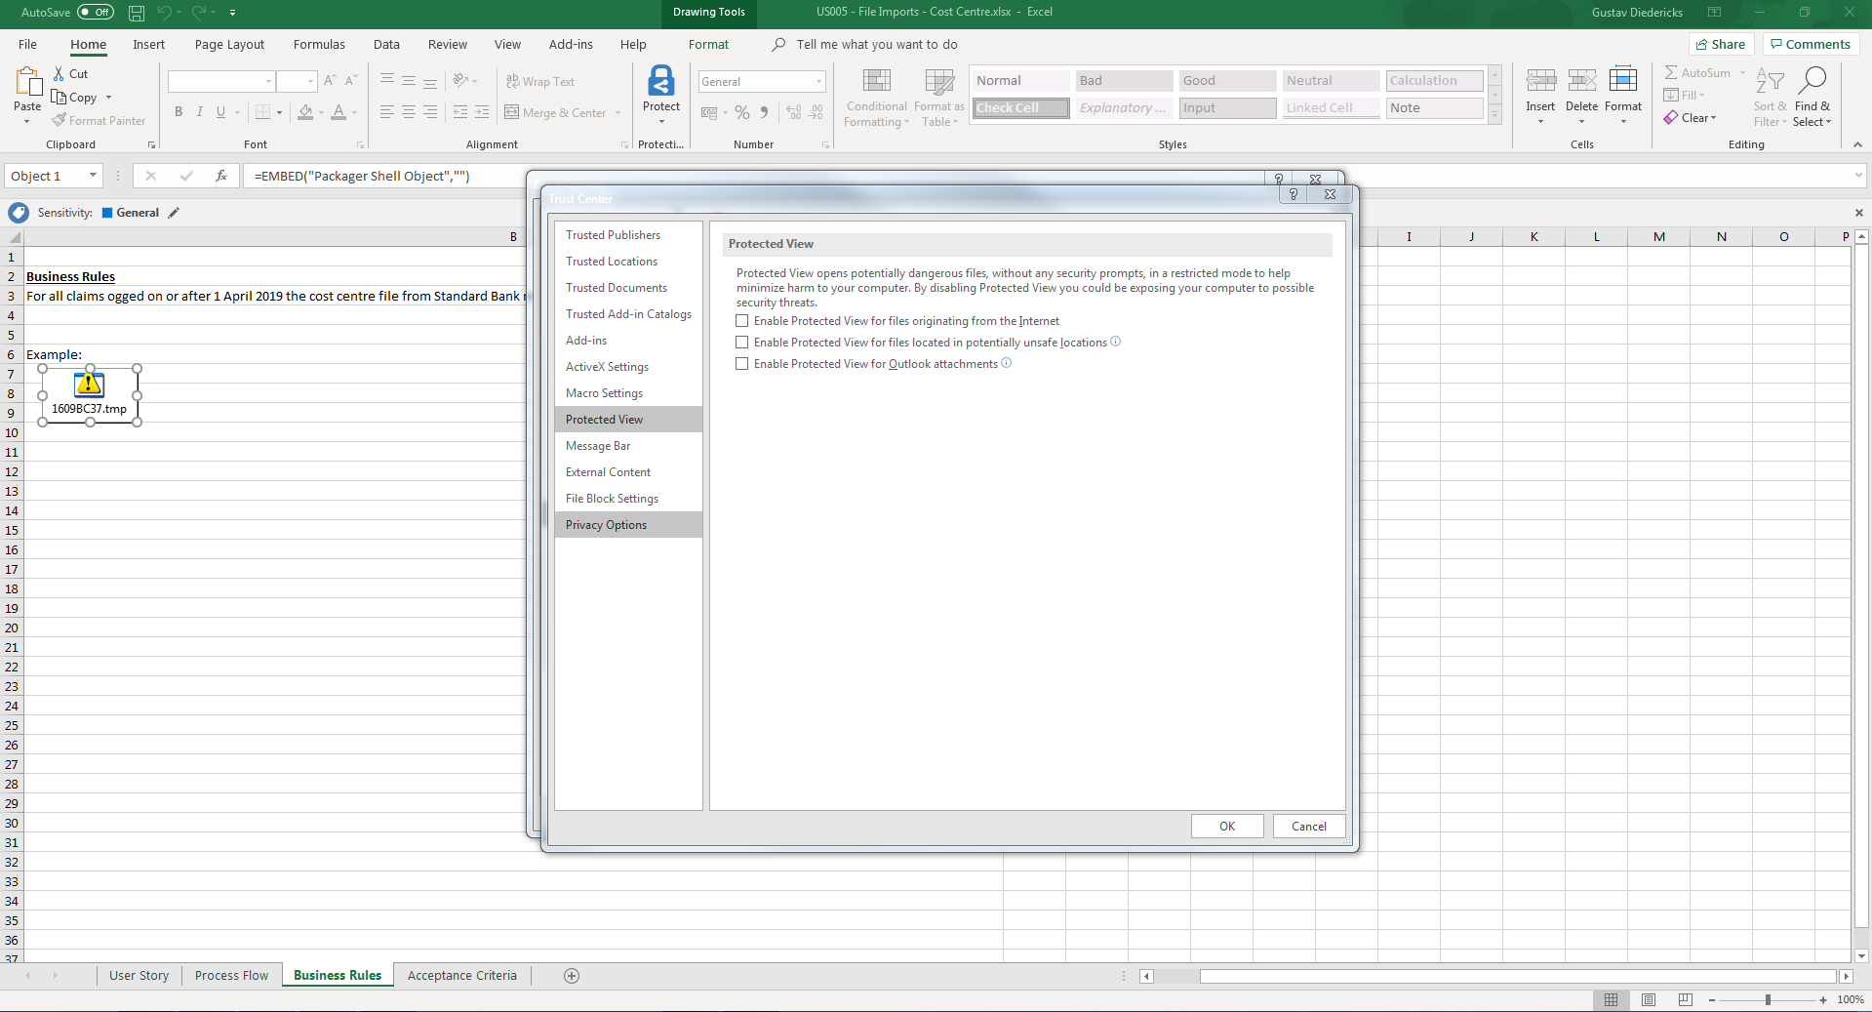Screen dimensions: 1872x1012
Task: Switch to Page Layout view icon
Action: pos(1649,1000)
